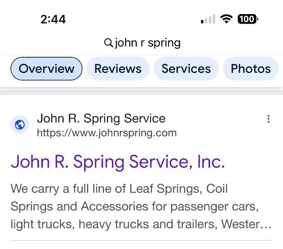
Task: Tap the battery indicator showing 100
Action: pyautogui.click(x=247, y=19)
